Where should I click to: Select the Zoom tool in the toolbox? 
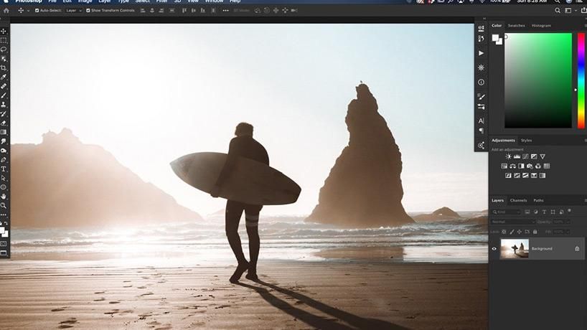[x=4, y=205]
